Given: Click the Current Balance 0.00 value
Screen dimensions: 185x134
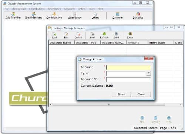Looking at the screenshot, I should (109, 86).
